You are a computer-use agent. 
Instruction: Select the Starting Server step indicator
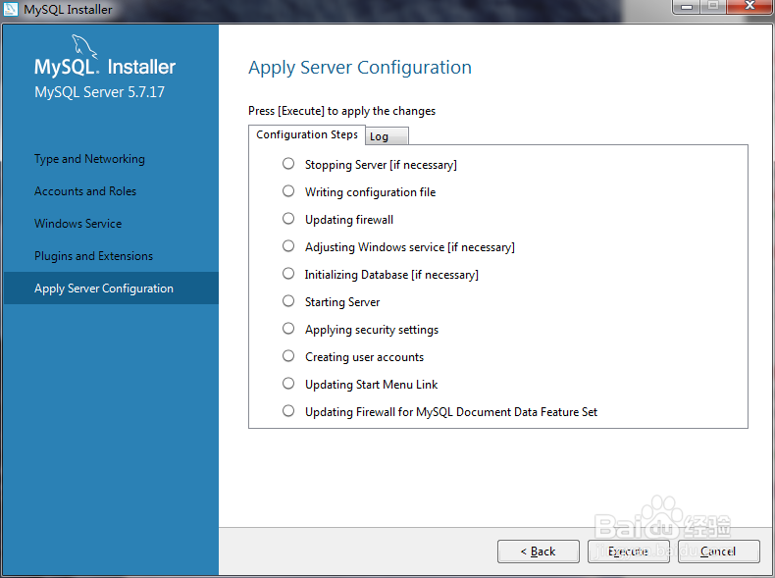288,301
